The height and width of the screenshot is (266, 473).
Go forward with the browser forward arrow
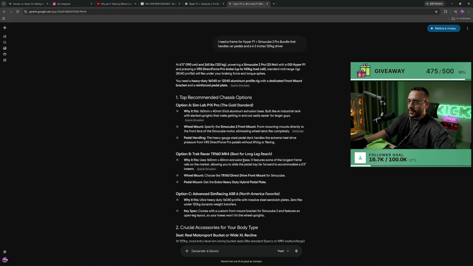pos(11,11)
